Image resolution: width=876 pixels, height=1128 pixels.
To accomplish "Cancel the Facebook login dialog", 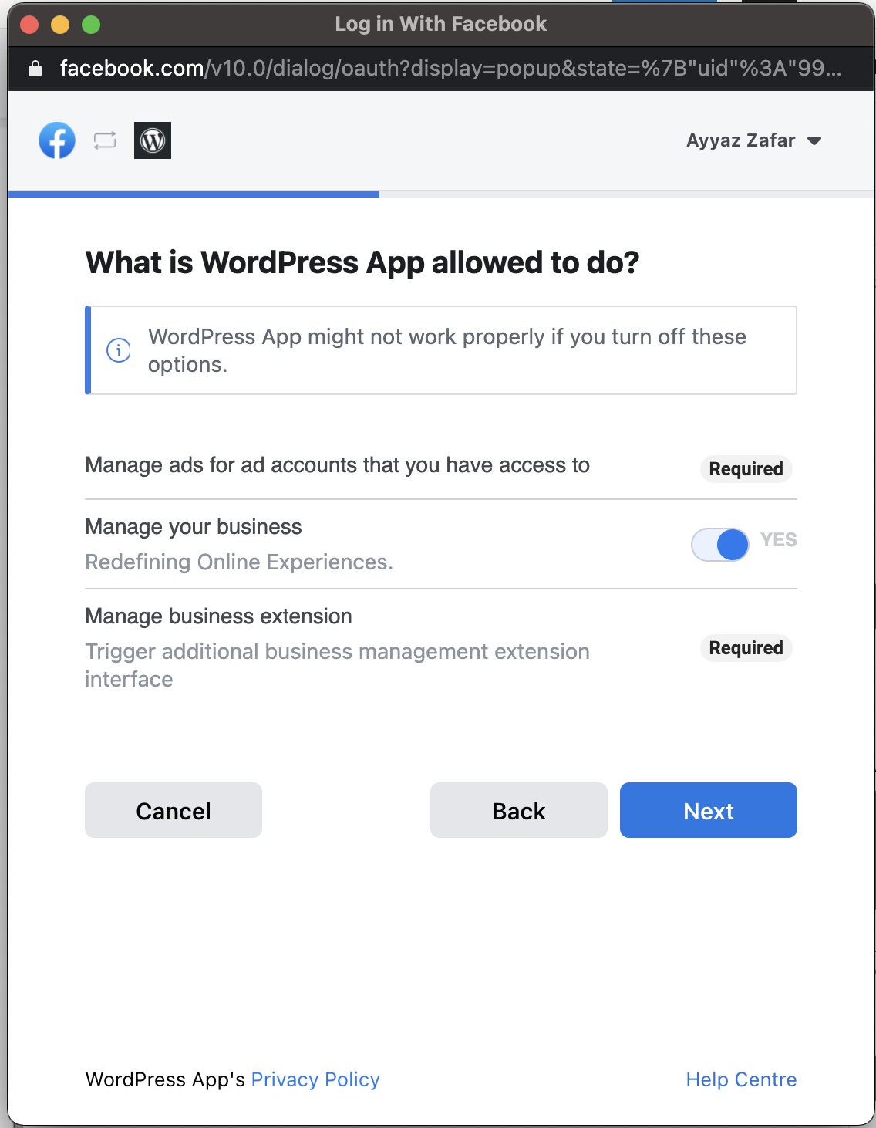I will [174, 810].
